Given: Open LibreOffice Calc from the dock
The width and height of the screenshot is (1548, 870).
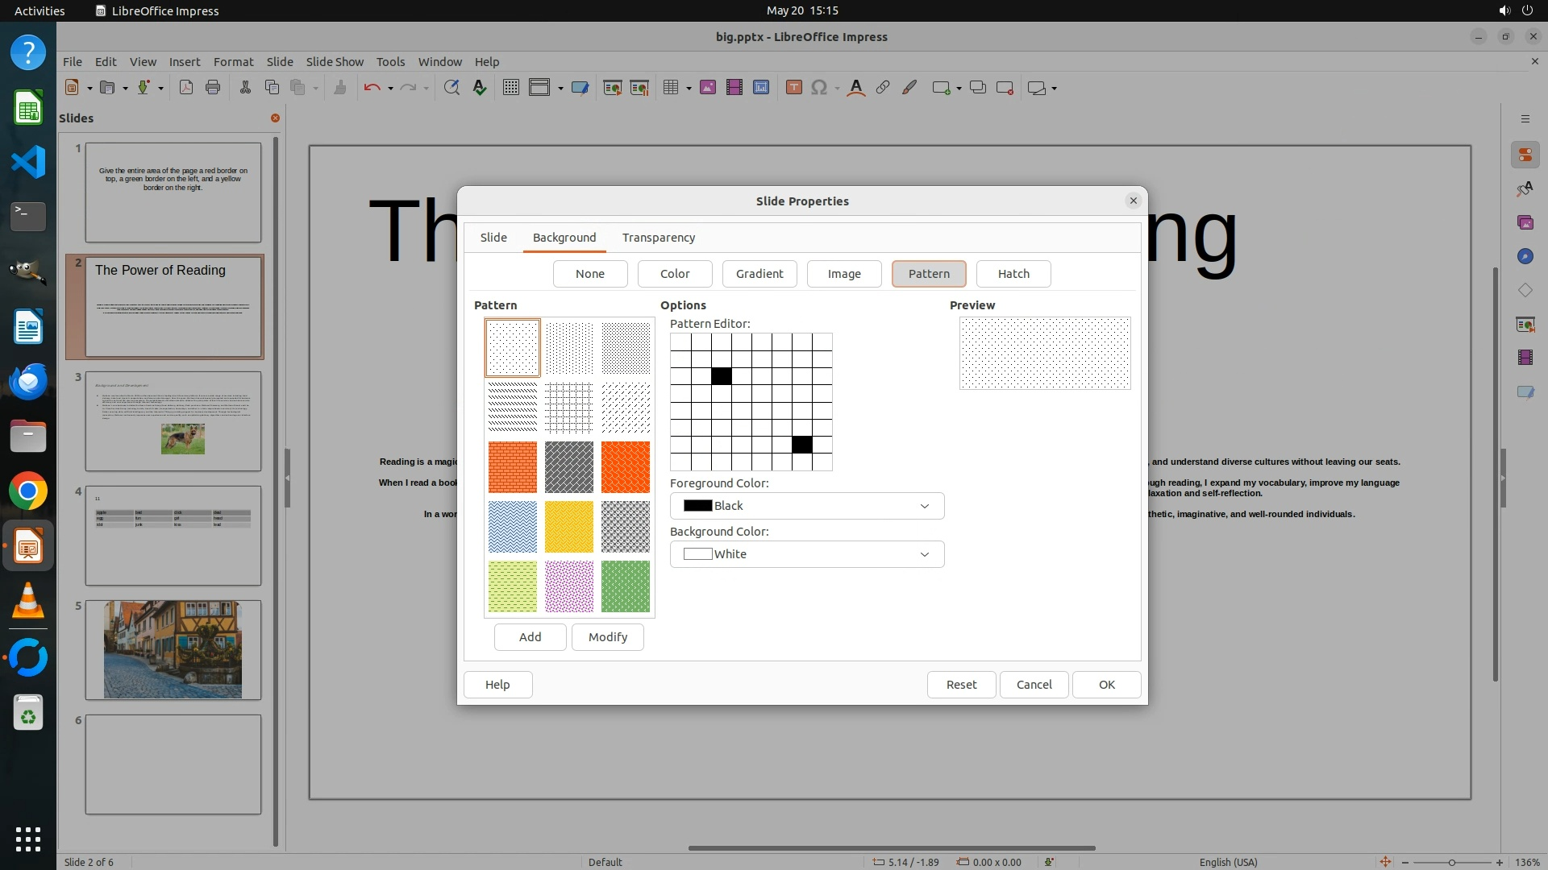Looking at the screenshot, I should (28, 109).
